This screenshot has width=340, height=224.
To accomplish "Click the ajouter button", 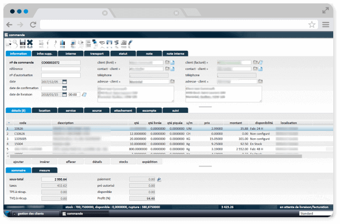I will [19, 162].
